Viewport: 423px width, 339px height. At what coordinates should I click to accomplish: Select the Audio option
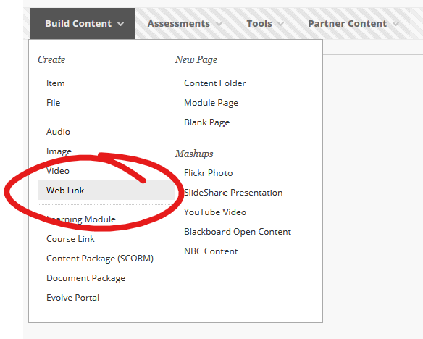pyautogui.click(x=58, y=132)
